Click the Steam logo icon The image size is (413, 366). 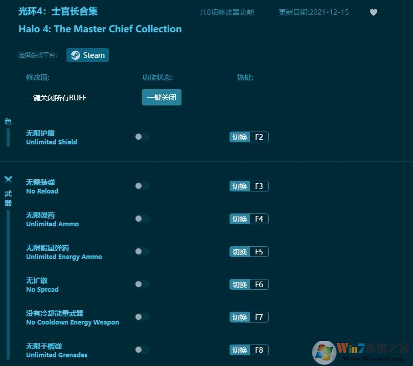click(x=75, y=55)
